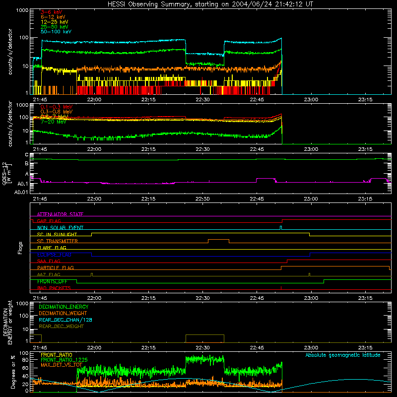Click the ECLIPSE_FLAG label
Screen dimensions: 397x397
(54, 255)
